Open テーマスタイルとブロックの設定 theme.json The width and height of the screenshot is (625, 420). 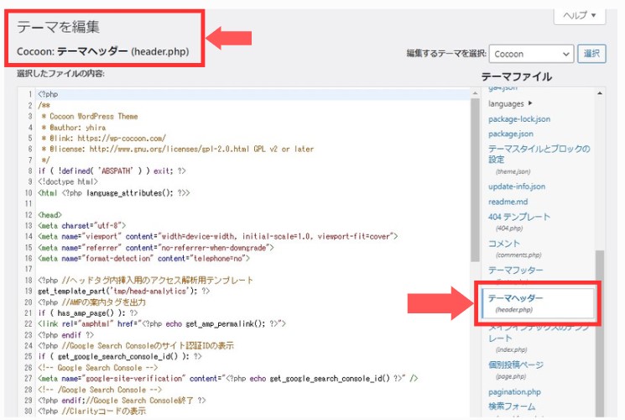coord(539,159)
